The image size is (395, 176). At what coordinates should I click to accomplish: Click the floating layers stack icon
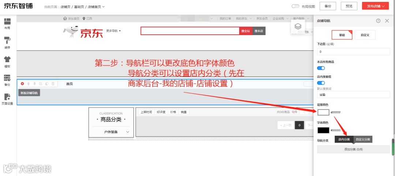tap(298, 26)
